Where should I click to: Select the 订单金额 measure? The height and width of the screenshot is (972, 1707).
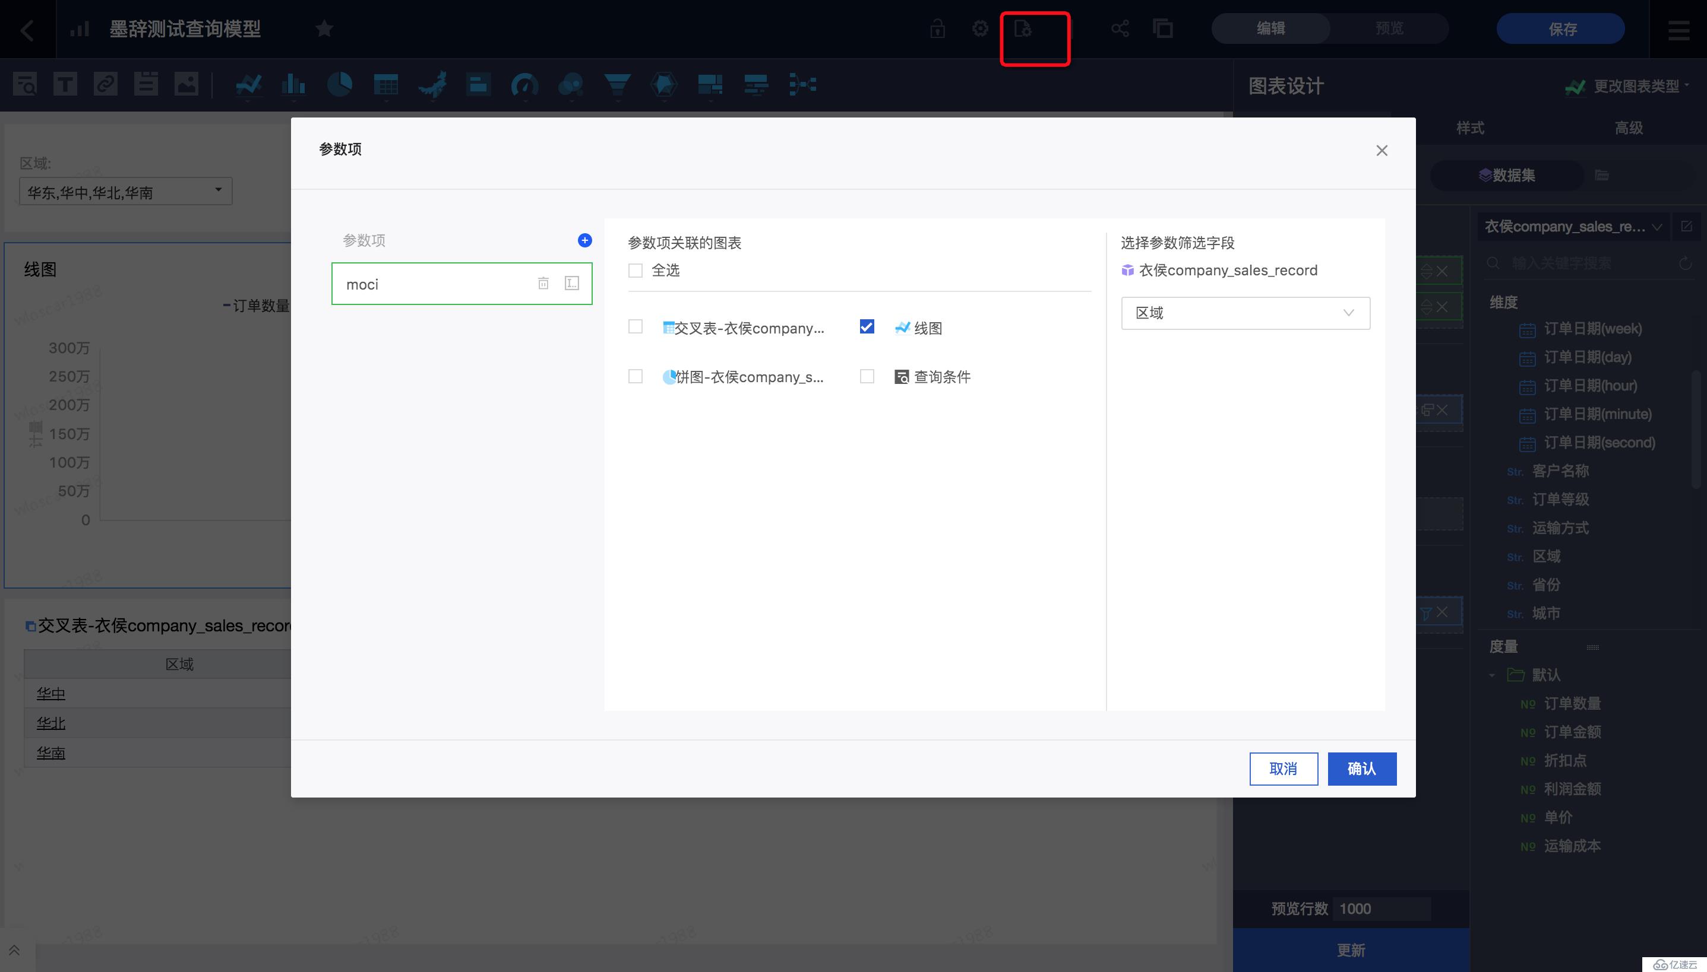click(1572, 732)
